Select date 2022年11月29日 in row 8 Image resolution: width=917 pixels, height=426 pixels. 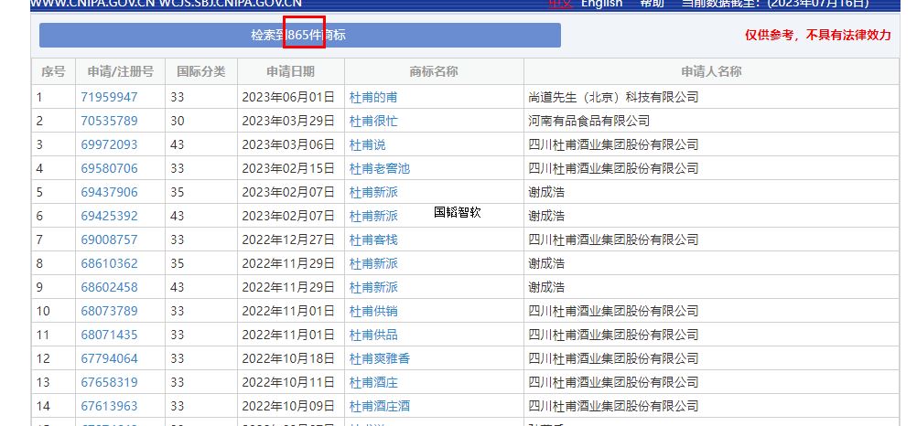(288, 263)
